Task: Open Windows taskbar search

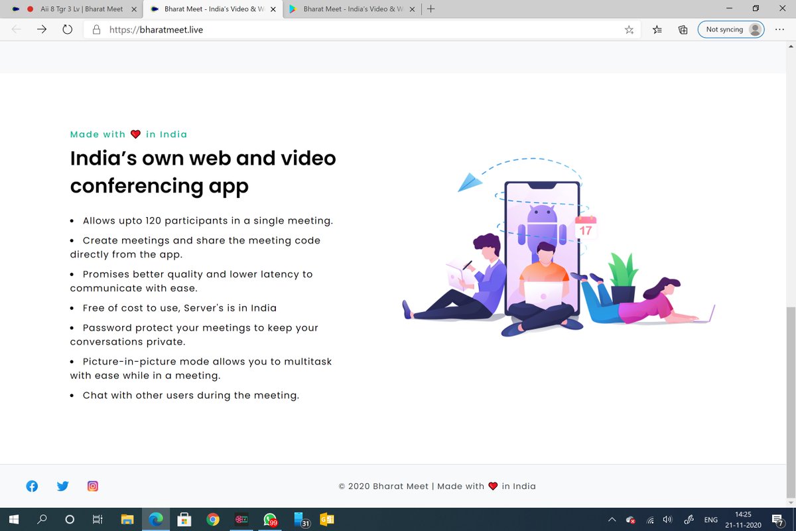Action: 42,520
